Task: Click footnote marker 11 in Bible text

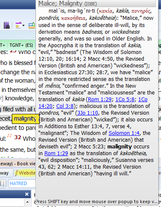Action: coord(9,135)
